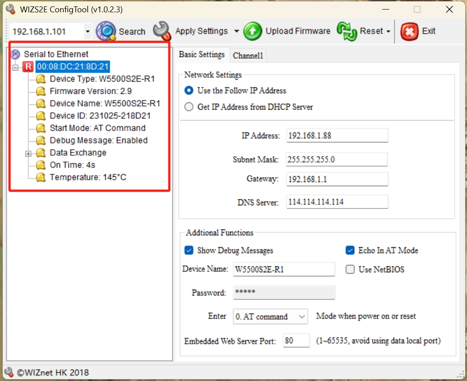Click the Serial to Ethernet root icon

[x=16, y=54]
